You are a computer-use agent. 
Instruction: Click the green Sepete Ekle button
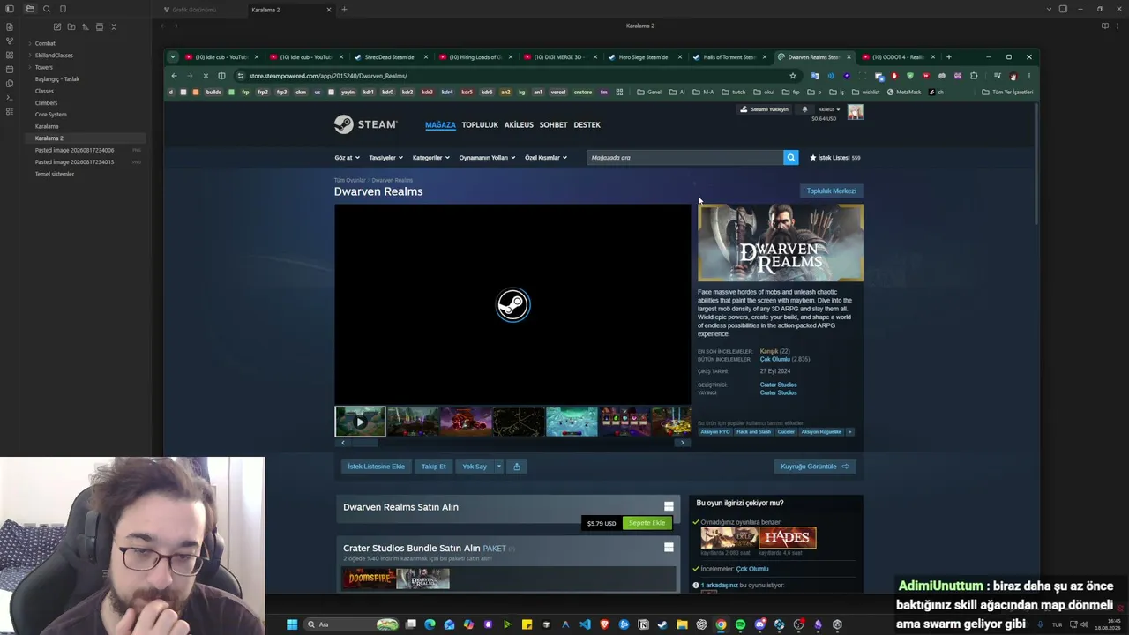pos(647,523)
